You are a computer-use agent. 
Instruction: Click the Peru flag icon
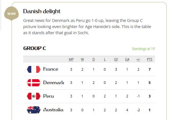click(34, 96)
